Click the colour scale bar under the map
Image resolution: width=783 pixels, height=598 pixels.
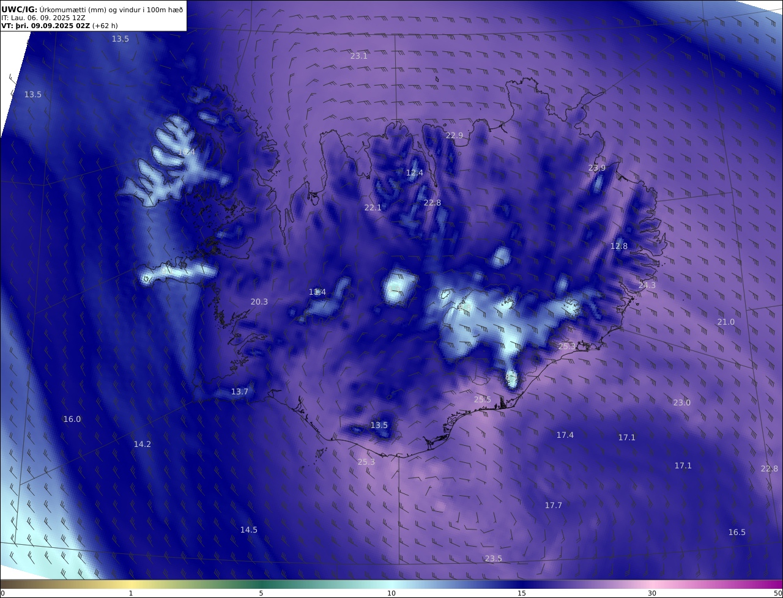pyautogui.click(x=391, y=584)
